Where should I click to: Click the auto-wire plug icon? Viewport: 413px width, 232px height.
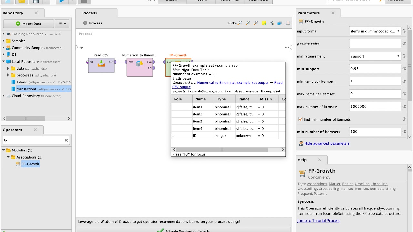(272, 23)
